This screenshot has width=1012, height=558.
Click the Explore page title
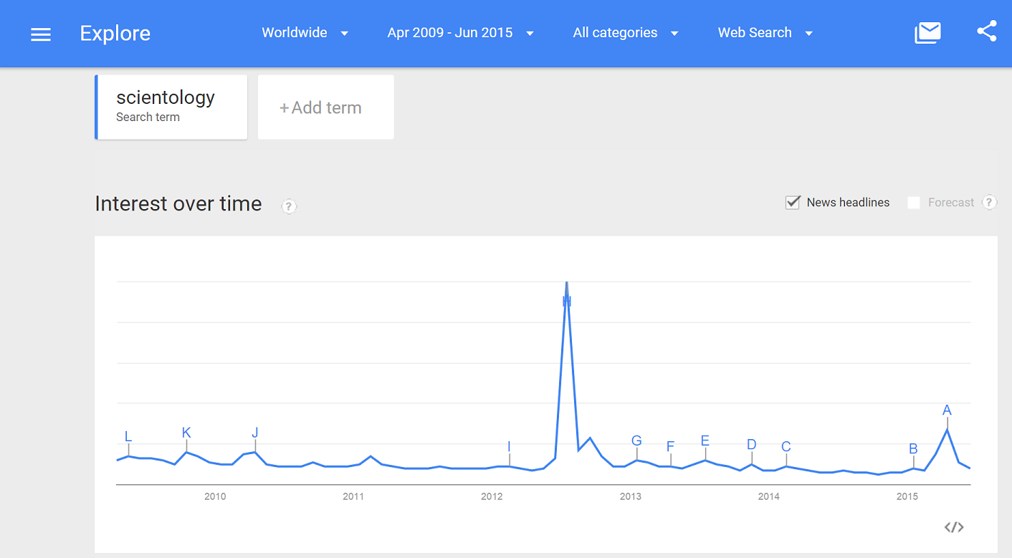115,34
